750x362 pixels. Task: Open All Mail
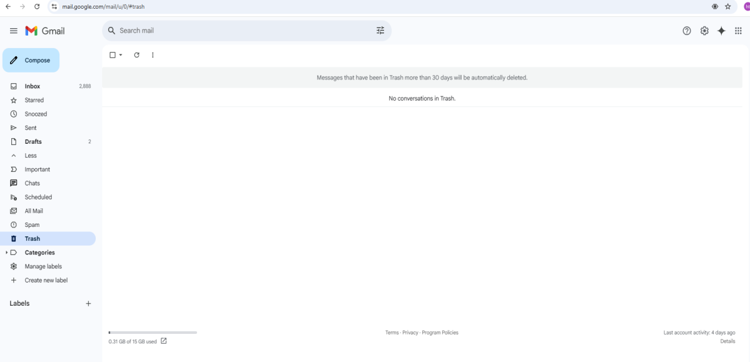click(48, 211)
